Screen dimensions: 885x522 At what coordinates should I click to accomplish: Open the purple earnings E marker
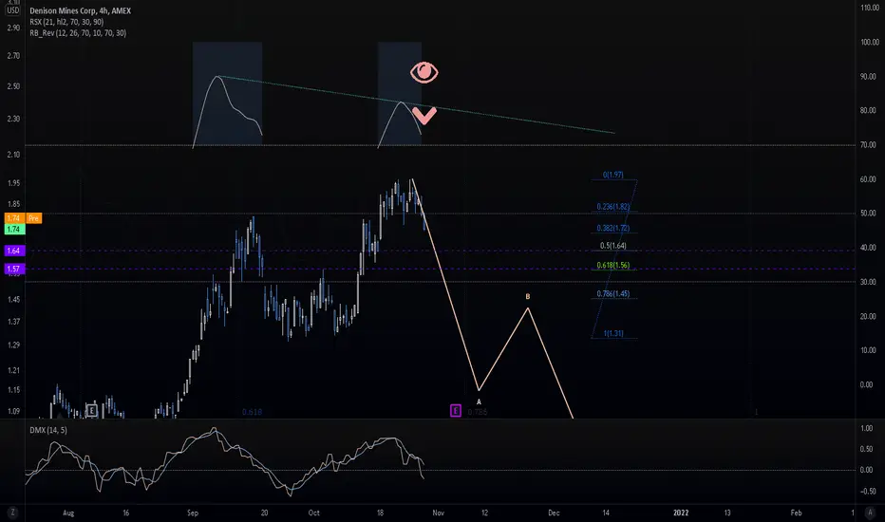456,411
